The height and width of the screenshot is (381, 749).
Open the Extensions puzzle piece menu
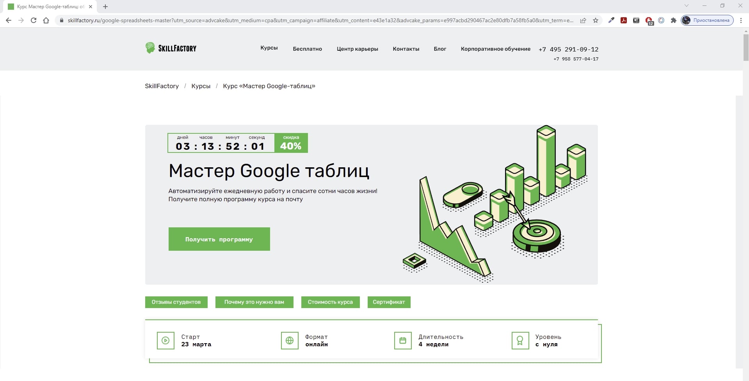click(674, 20)
